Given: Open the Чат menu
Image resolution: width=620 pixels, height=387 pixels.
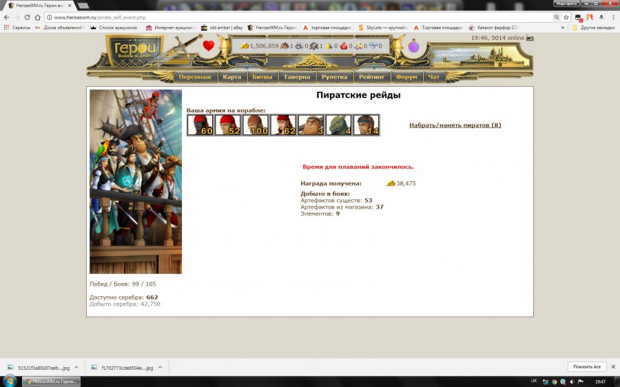Looking at the screenshot, I should 434,77.
